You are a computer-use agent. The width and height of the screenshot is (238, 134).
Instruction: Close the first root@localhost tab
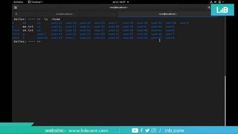[113, 14]
